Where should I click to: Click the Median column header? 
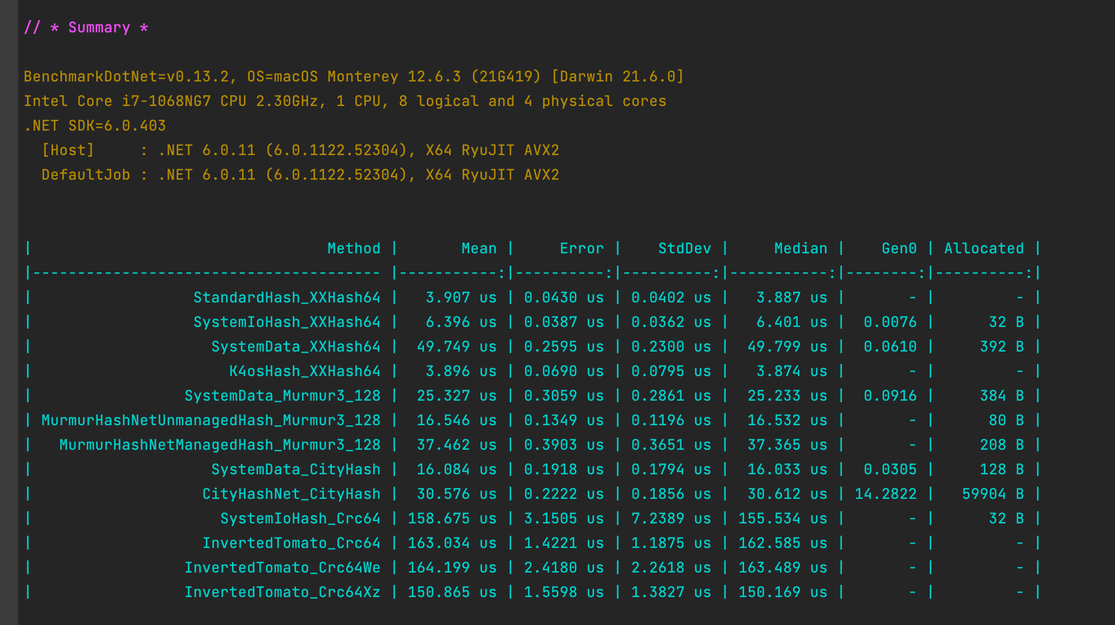point(800,249)
